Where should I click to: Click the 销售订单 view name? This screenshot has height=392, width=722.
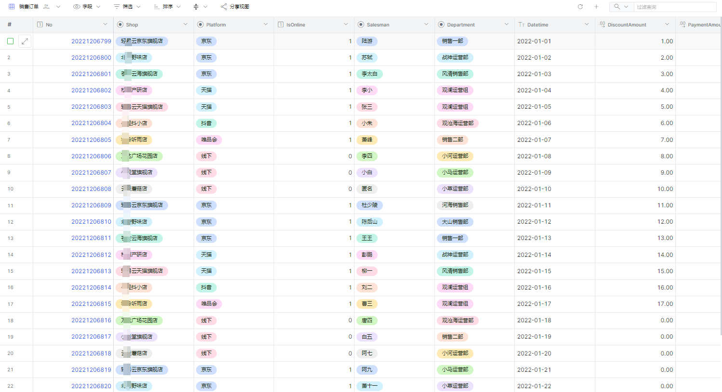click(x=29, y=7)
